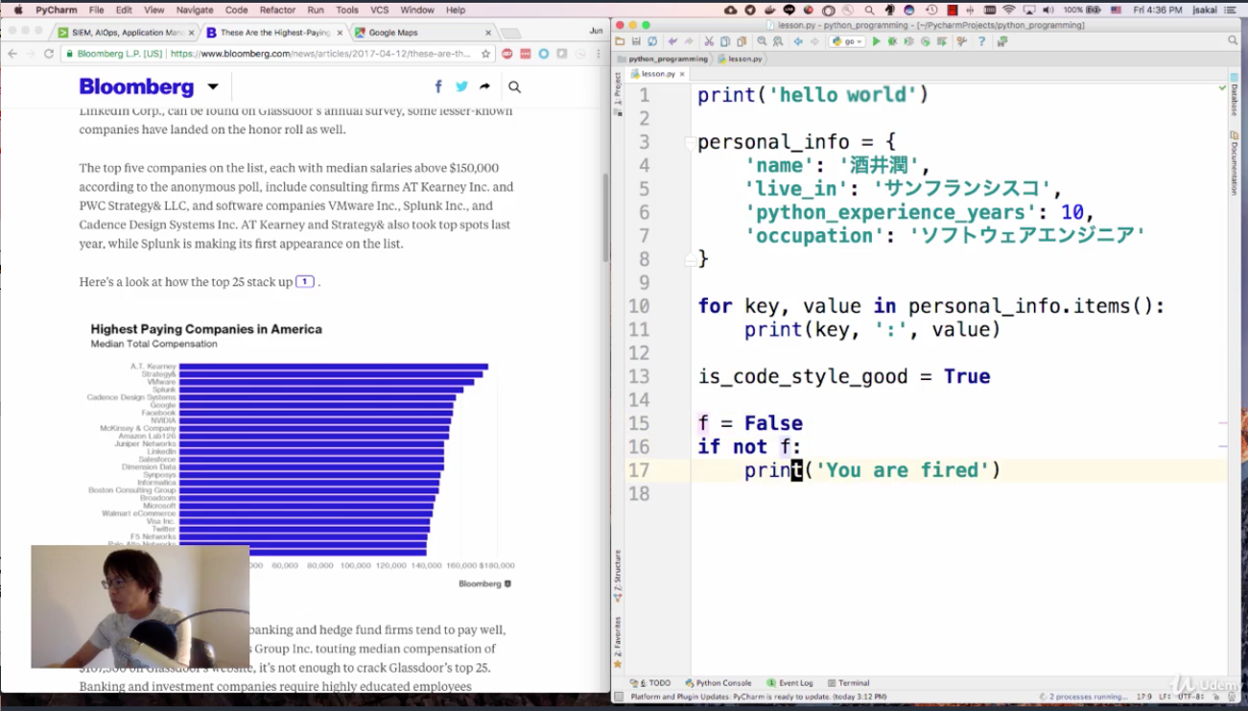Share article on Twitter icon

461,86
